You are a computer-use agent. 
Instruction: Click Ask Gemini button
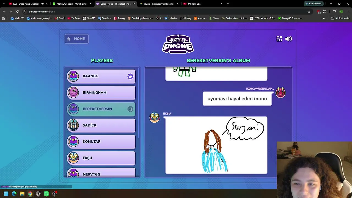pos(313,4)
